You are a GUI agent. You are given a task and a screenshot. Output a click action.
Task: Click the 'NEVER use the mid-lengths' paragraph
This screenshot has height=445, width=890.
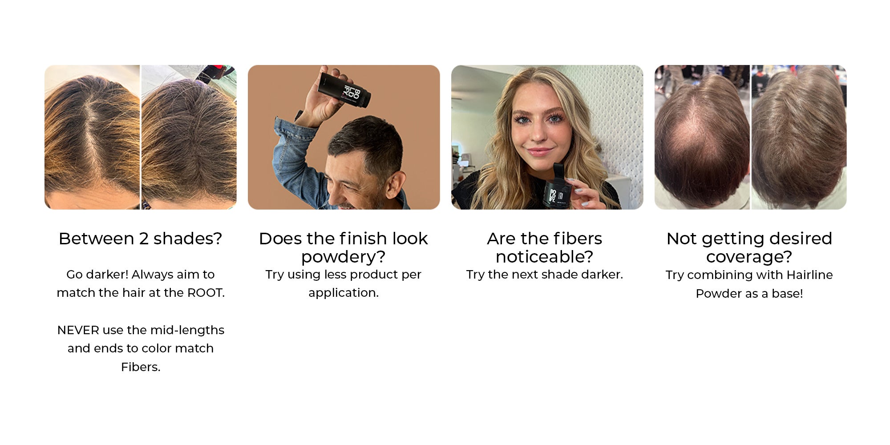[141, 348]
